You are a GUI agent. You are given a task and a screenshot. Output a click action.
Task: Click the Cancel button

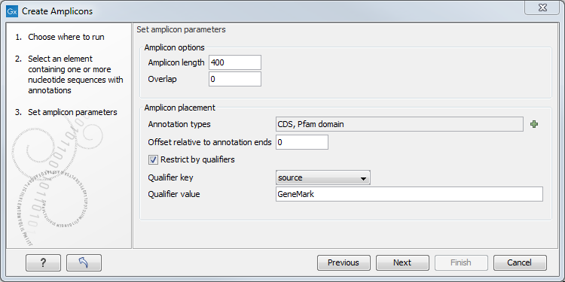point(520,262)
